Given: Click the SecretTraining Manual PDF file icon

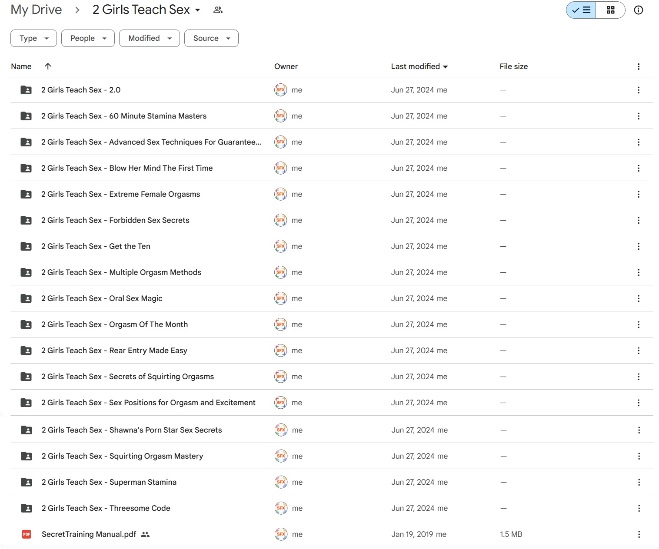Looking at the screenshot, I should (27, 534).
